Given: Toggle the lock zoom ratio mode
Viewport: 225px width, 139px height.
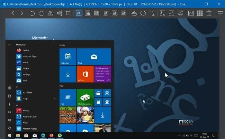Looking at the screenshot, I should point(88,13).
